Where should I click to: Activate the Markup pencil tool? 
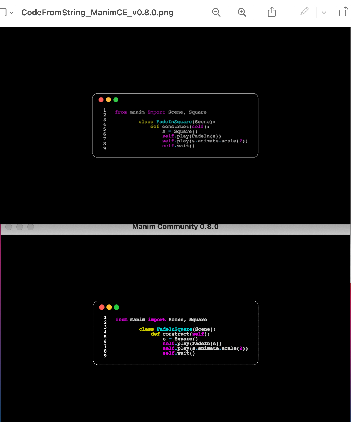coord(305,12)
